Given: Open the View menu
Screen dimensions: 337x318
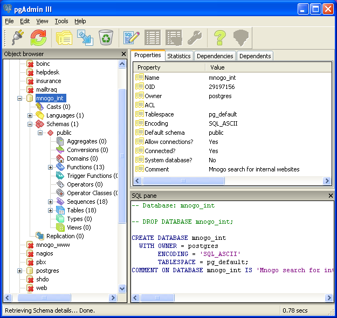Looking at the screenshot, I should click(x=42, y=21).
